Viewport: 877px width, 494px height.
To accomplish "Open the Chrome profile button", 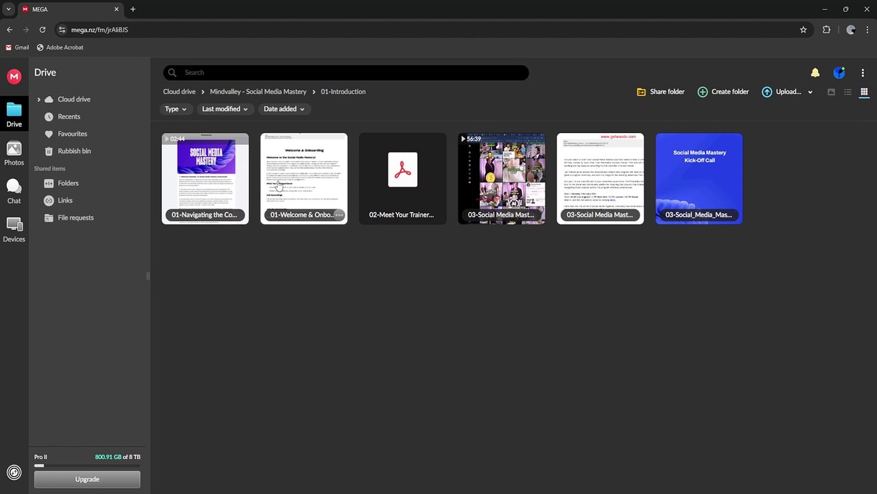I will click(x=851, y=30).
